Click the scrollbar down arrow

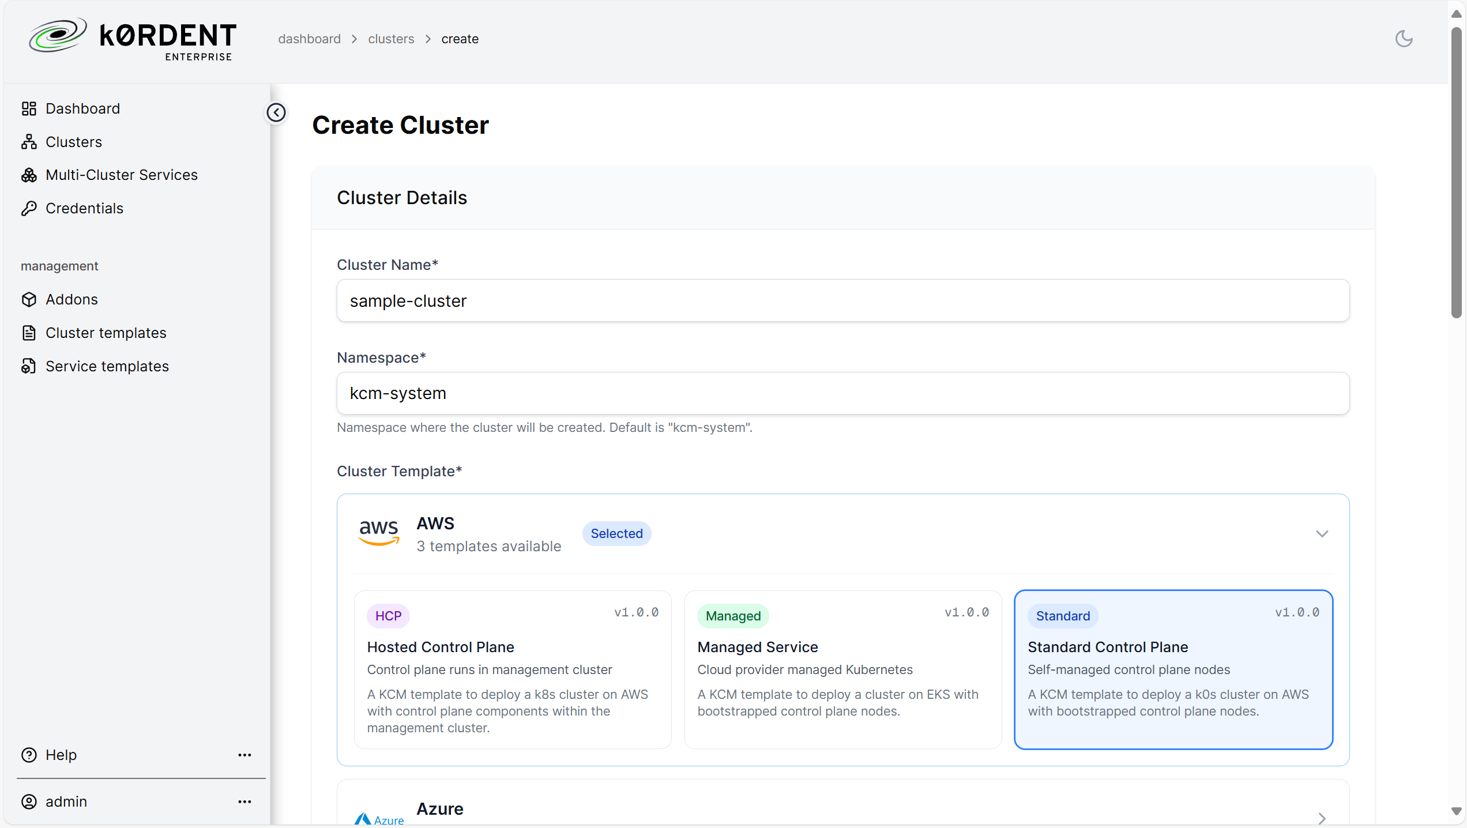[x=1457, y=810]
